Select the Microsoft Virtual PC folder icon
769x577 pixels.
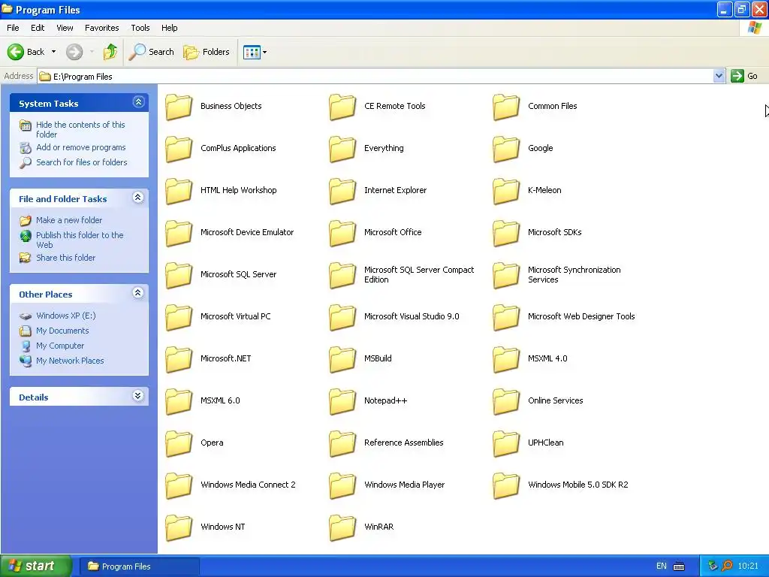click(x=179, y=318)
